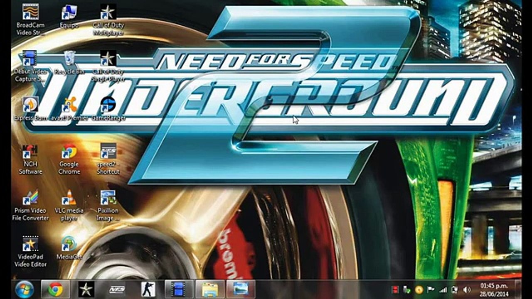Viewport: 532px width, 299px height.
Task: Launch VideoPad Video Editor
Action: 30,252
